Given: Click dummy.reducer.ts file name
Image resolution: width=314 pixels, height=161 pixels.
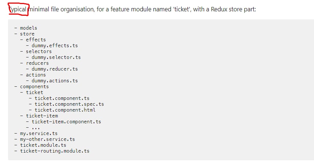Looking at the screenshot, I should tap(55, 69).
